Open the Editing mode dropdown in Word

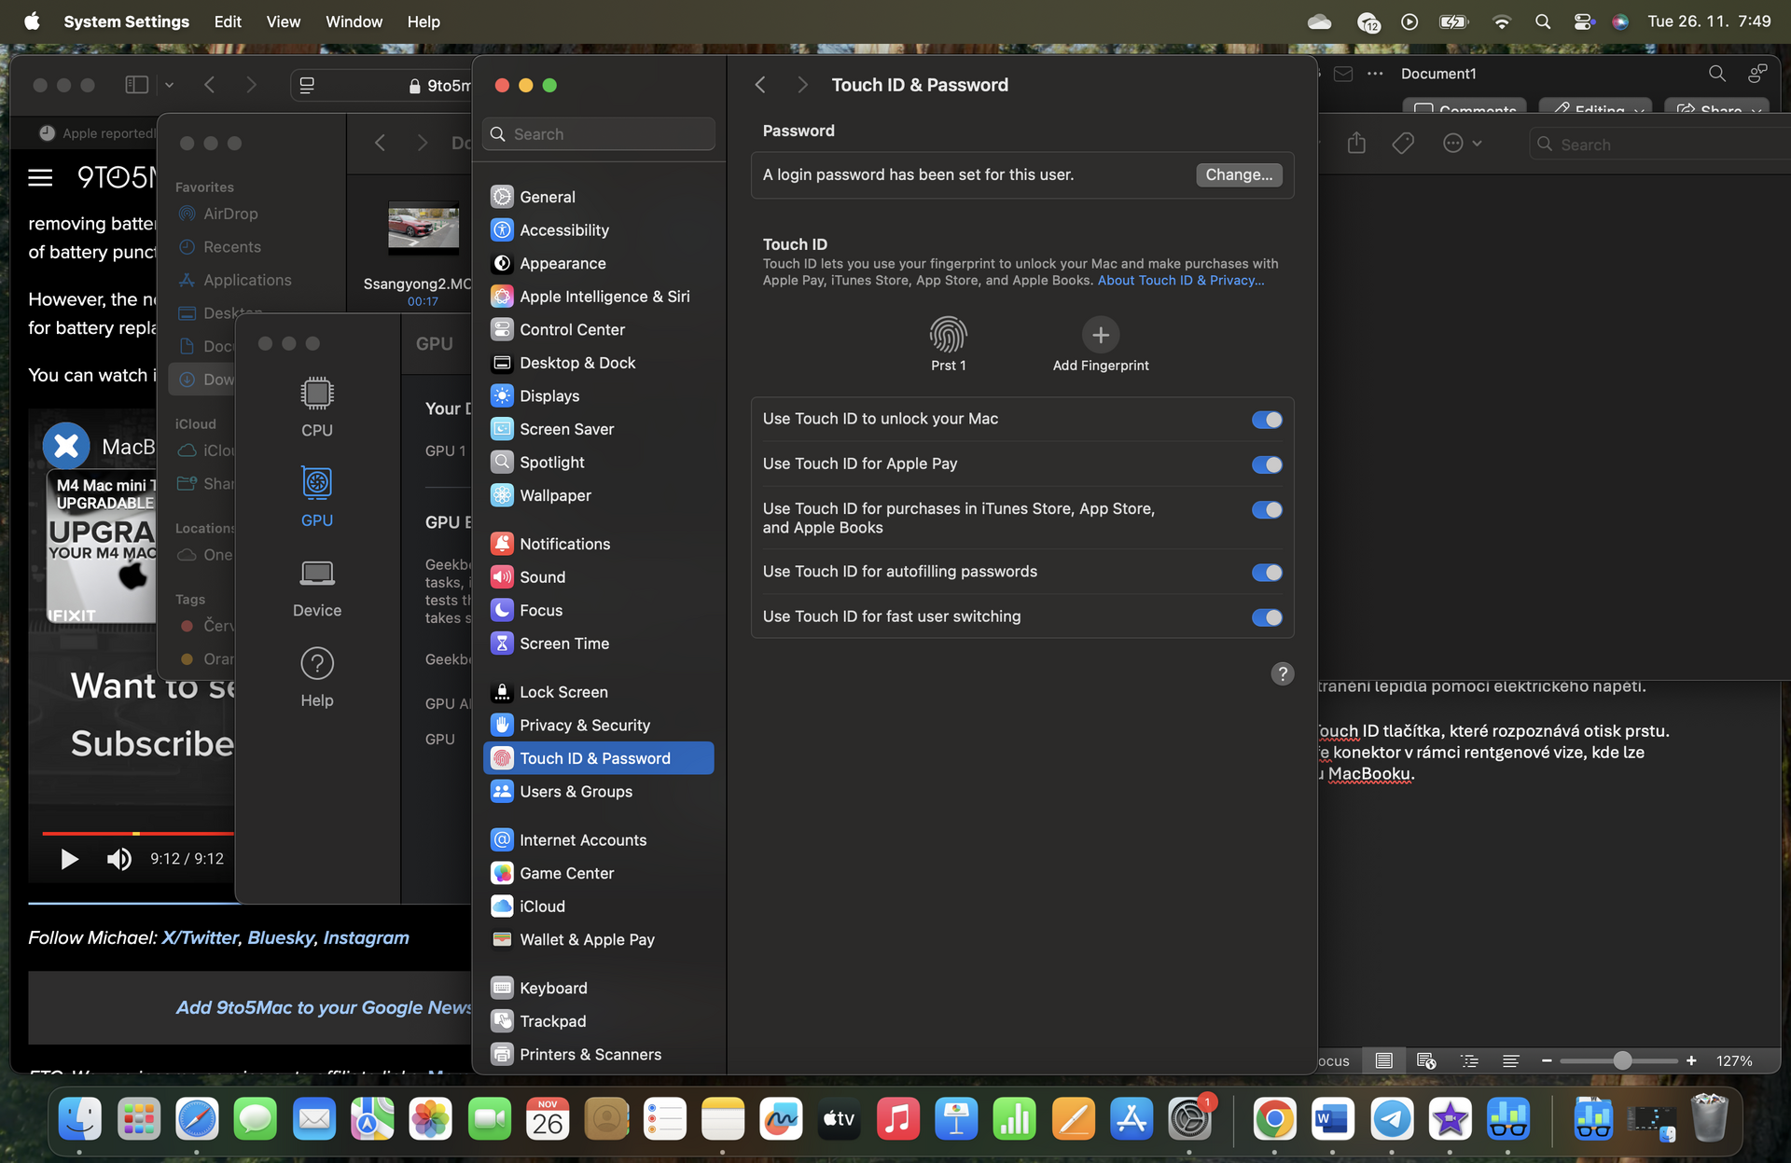point(1595,110)
